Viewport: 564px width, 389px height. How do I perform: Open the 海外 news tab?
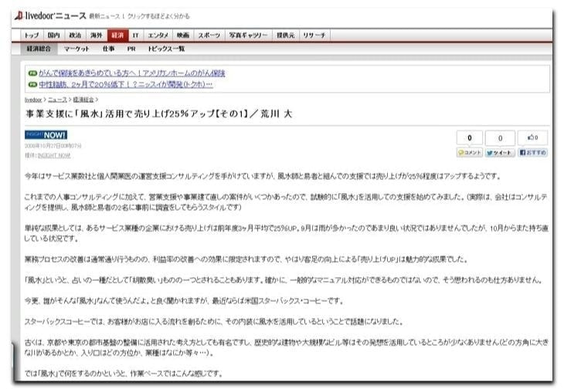(97, 36)
